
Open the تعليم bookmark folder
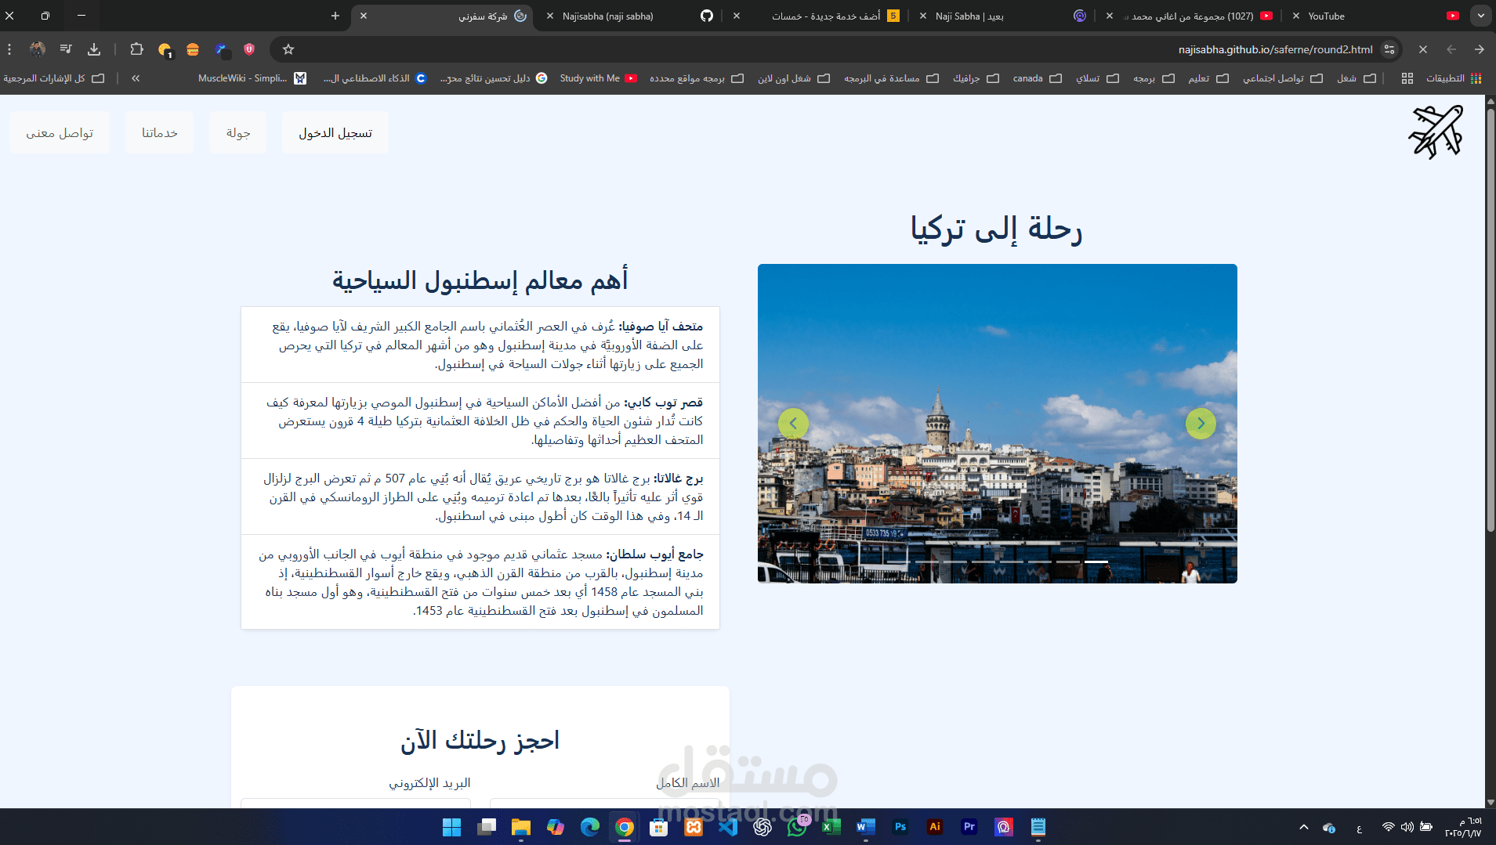pyautogui.click(x=1208, y=78)
